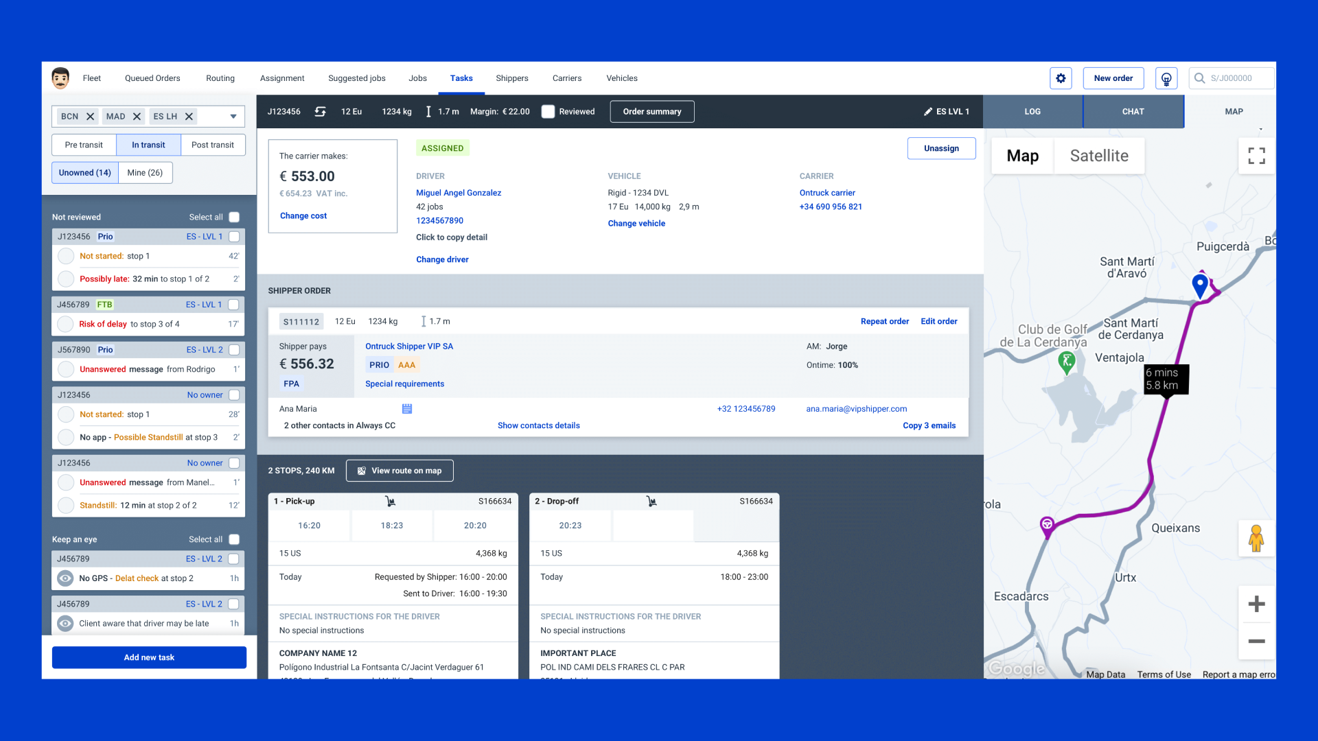Switch to the CHAT tab
The image size is (1318, 741).
[1131, 110]
